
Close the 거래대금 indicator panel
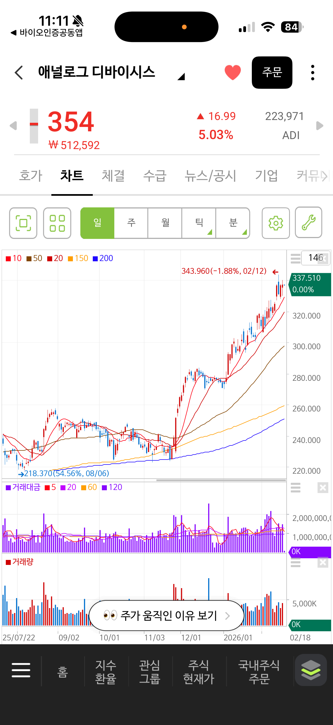[x=323, y=487]
